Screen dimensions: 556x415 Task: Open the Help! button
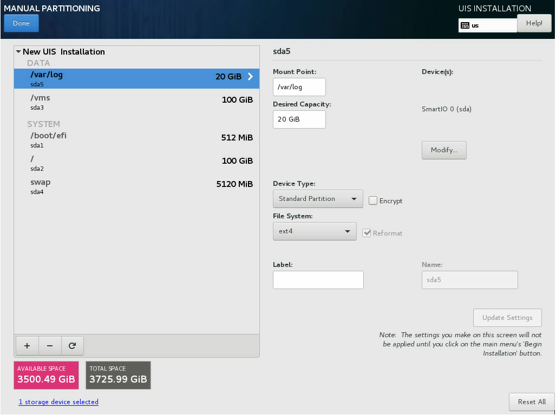(534, 23)
